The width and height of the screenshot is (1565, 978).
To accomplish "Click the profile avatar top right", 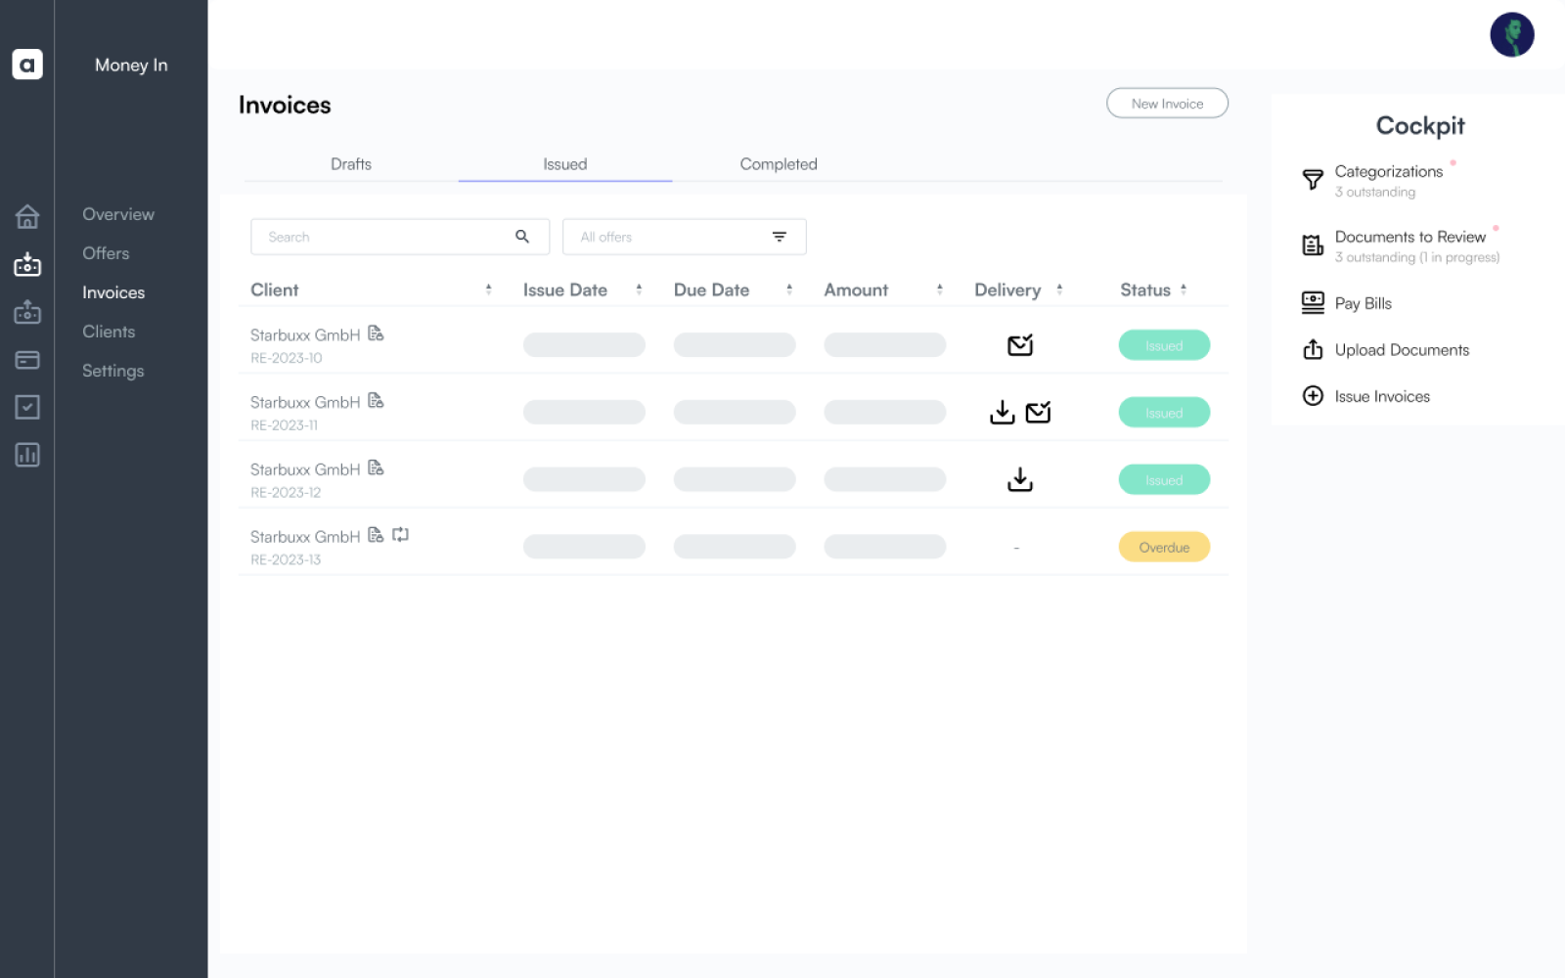I will coord(1512,34).
